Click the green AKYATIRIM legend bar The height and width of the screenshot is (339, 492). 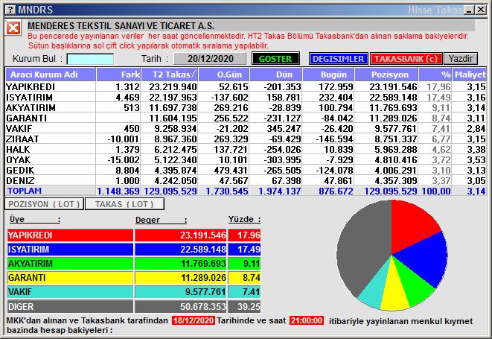pyautogui.click(x=70, y=264)
